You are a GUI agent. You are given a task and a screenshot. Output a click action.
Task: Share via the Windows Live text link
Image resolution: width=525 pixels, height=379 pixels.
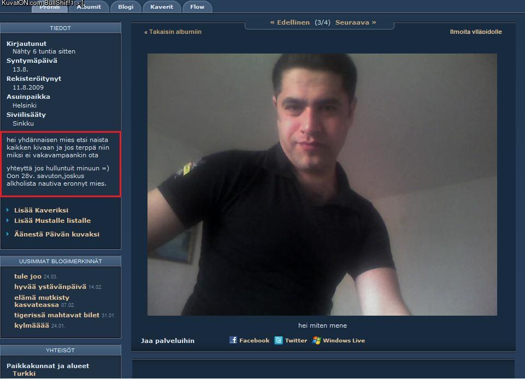[x=344, y=340]
